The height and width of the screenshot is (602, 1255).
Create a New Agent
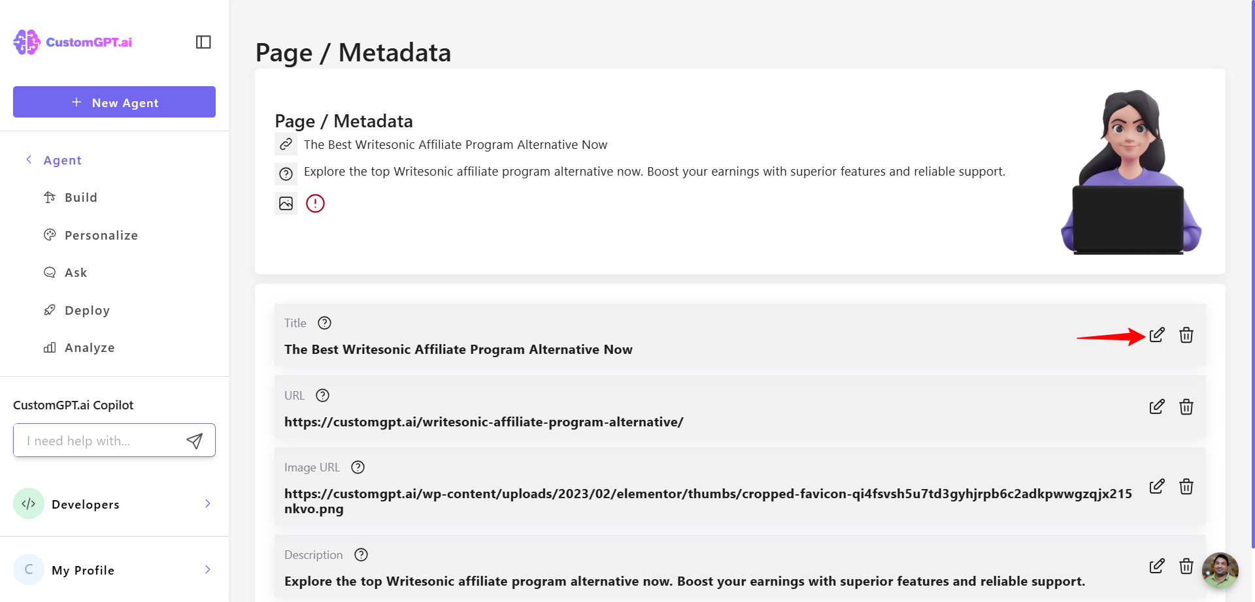(x=114, y=102)
